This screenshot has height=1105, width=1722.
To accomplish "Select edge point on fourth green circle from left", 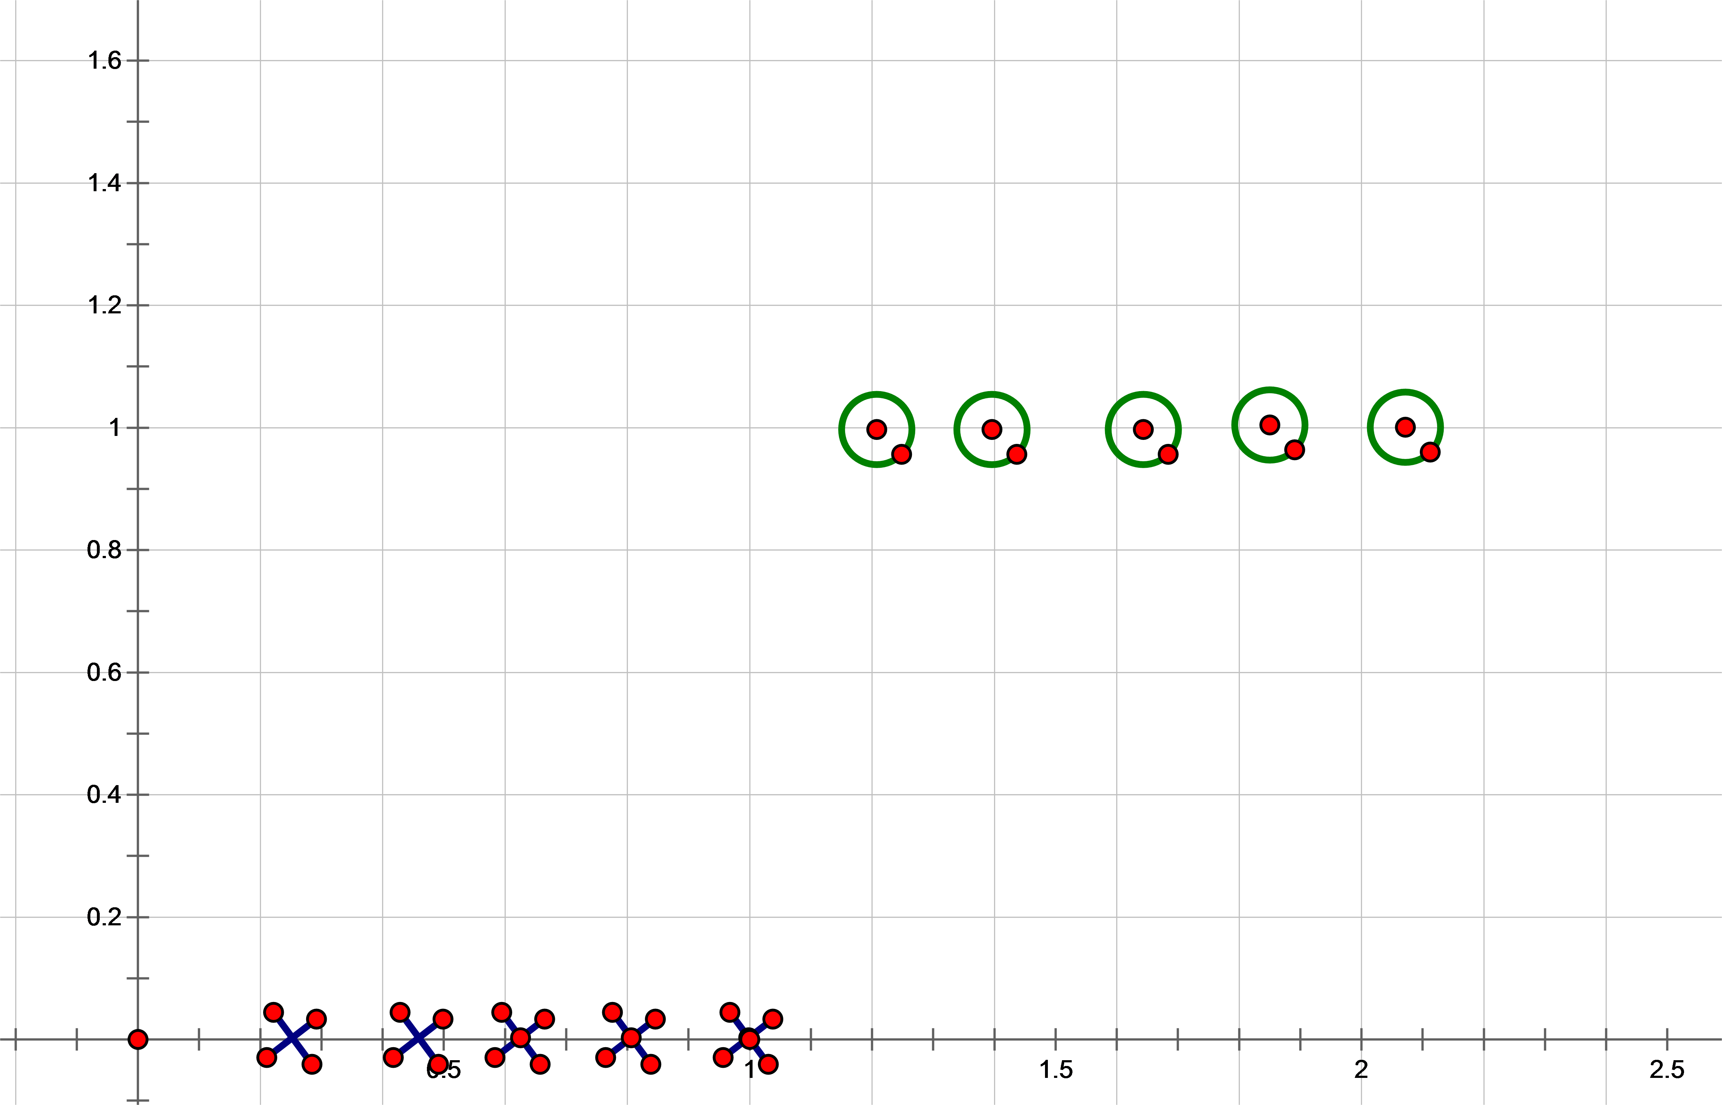I will click(1294, 450).
